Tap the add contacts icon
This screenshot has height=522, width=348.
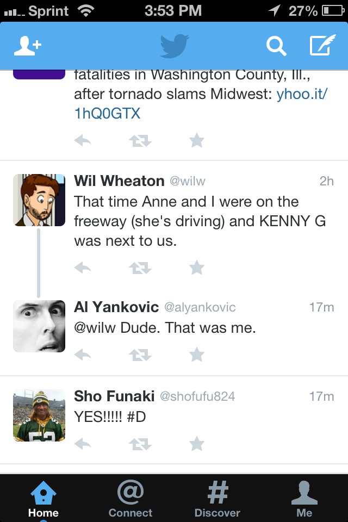click(x=27, y=46)
